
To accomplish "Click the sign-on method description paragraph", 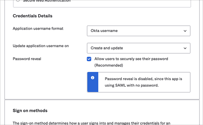I will coord(91,123).
